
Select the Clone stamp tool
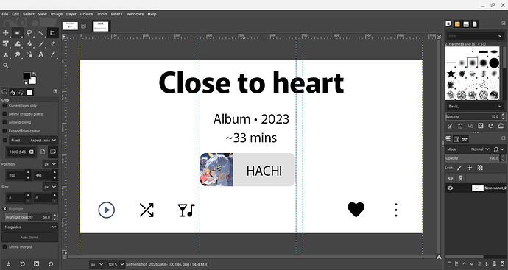click(x=5, y=55)
